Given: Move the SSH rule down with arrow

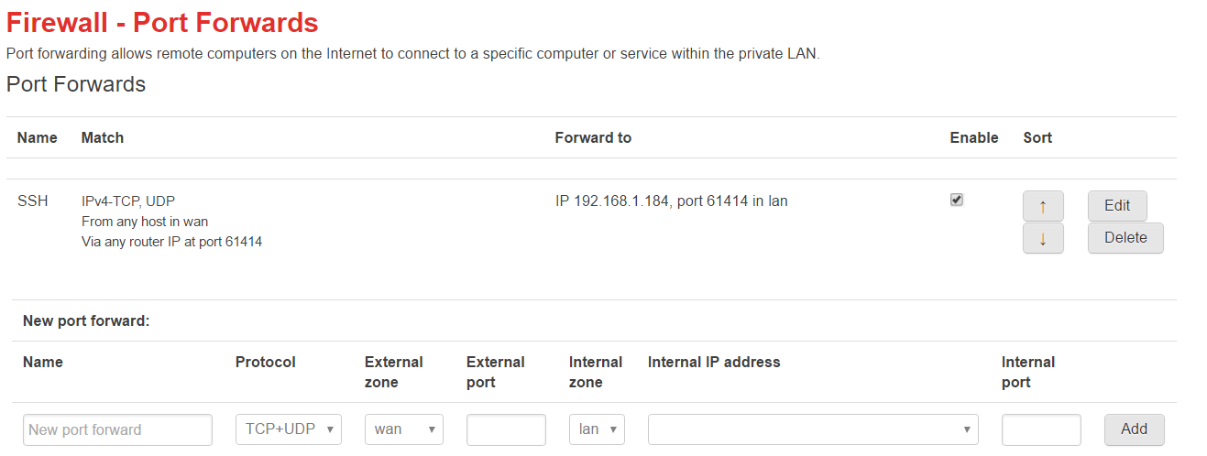Looking at the screenshot, I should click(1043, 238).
